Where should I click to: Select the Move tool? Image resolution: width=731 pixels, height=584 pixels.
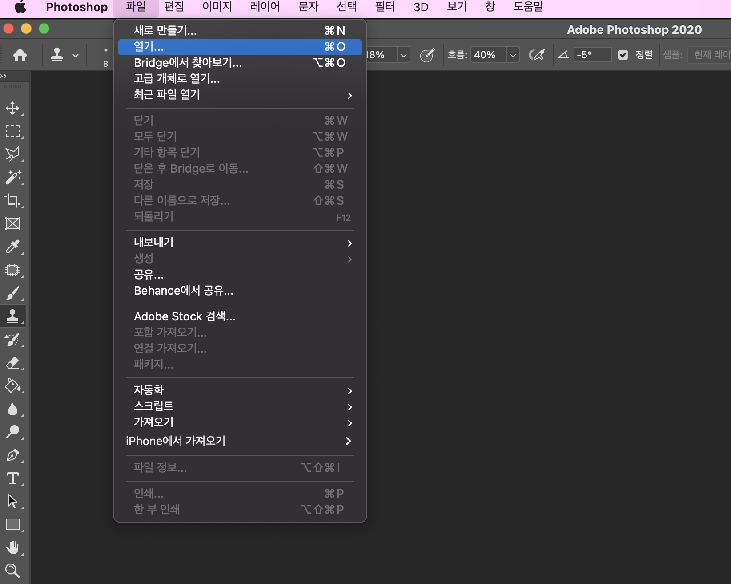pos(12,108)
